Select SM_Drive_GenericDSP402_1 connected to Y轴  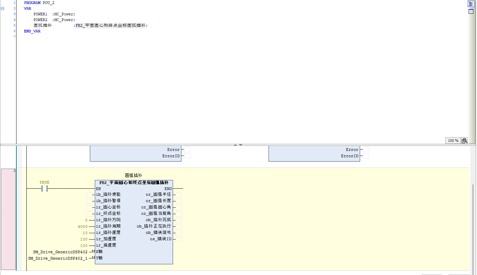(58, 258)
